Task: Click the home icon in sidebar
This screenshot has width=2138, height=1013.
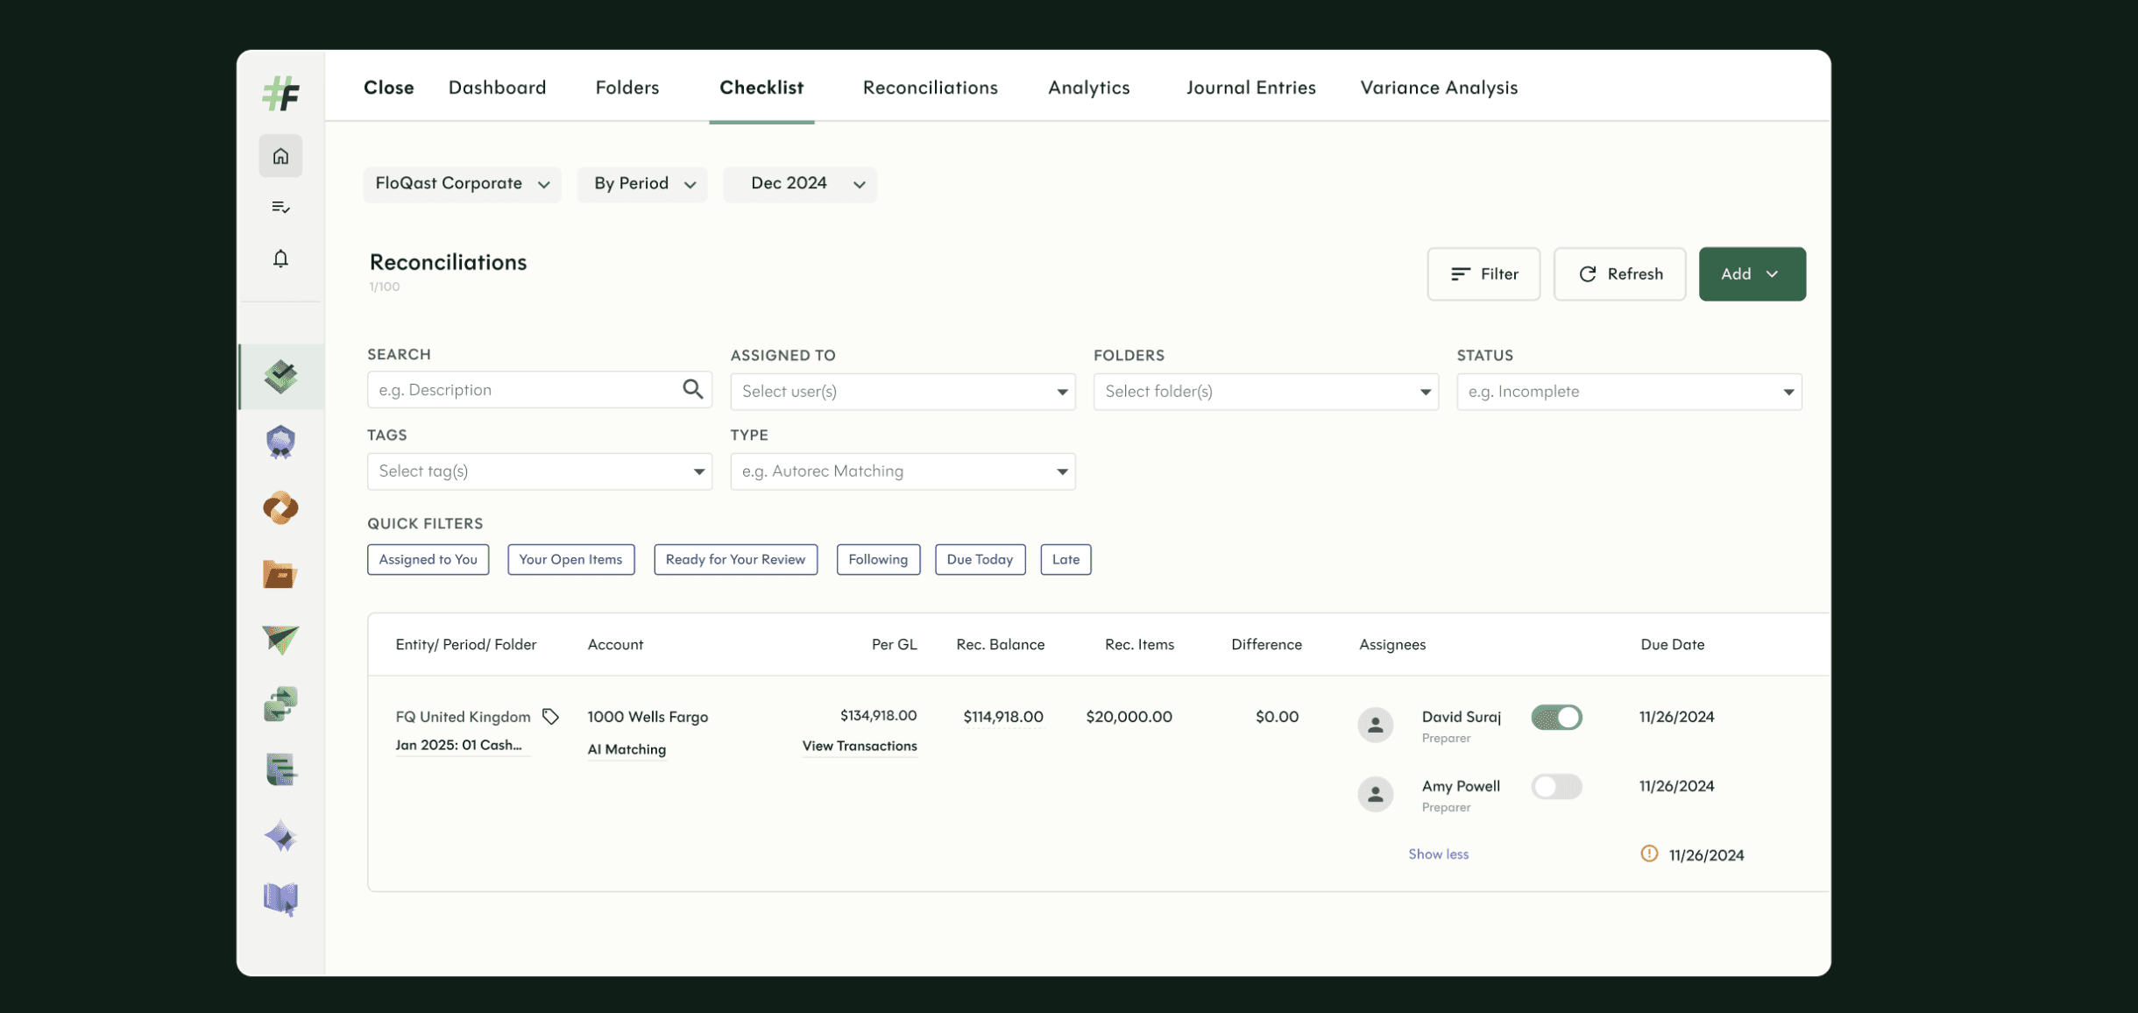Action: pyautogui.click(x=280, y=156)
